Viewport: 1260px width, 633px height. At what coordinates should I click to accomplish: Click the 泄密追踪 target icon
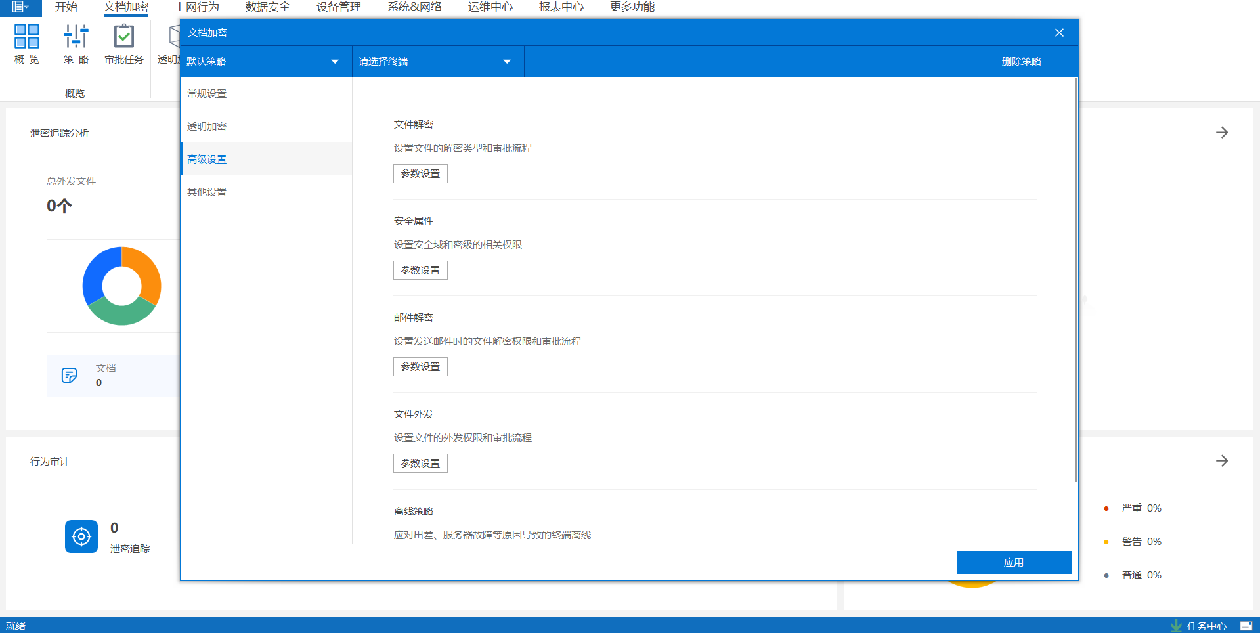pyautogui.click(x=81, y=536)
